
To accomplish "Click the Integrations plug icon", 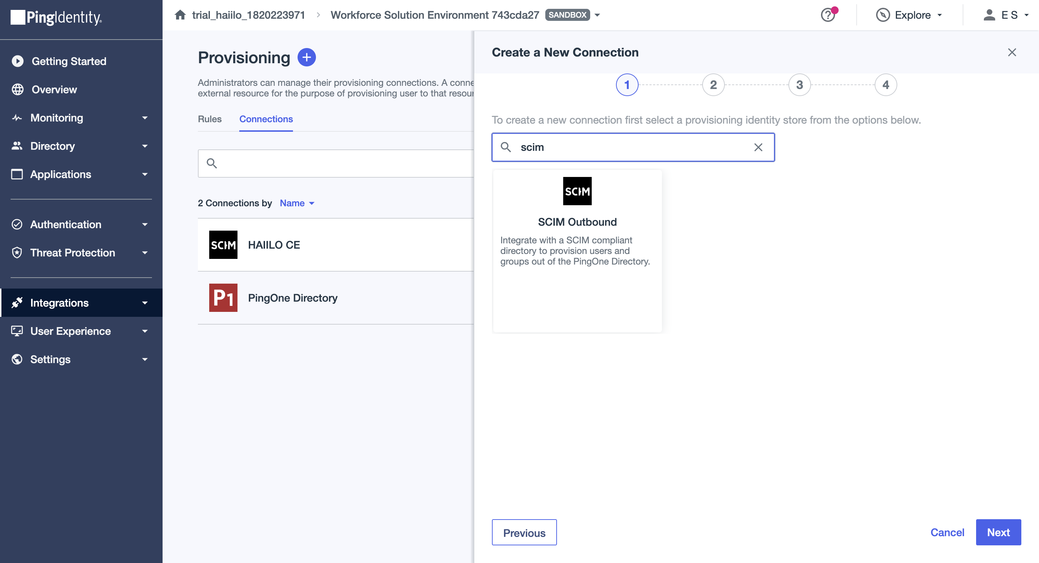I will tap(17, 303).
